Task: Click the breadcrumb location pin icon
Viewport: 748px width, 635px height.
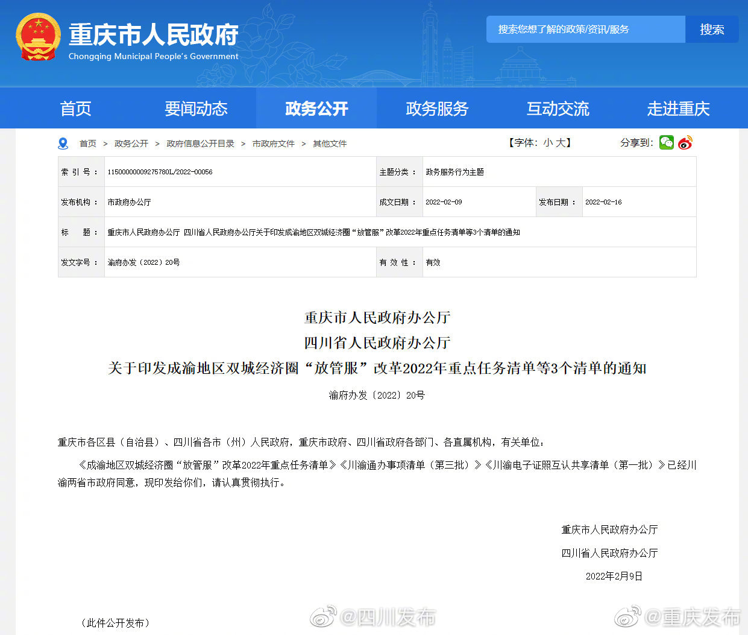Action: pyautogui.click(x=63, y=144)
